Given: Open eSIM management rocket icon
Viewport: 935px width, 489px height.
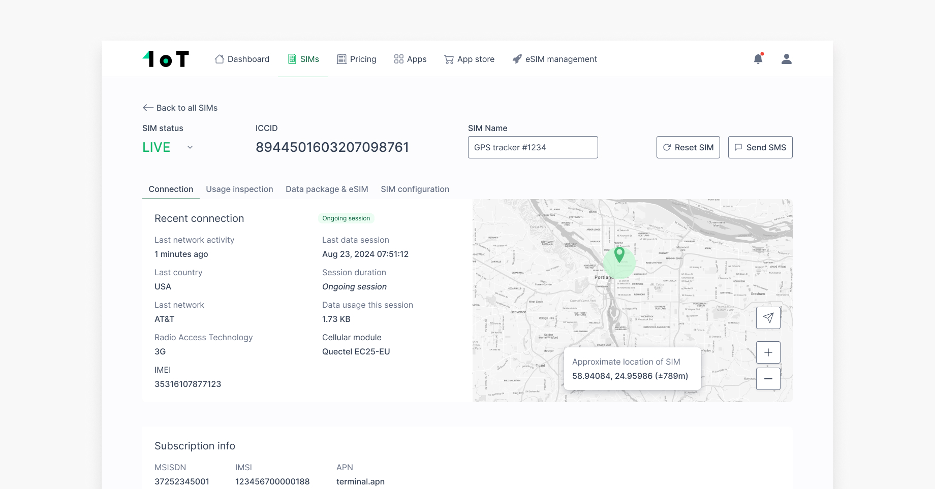Looking at the screenshot, I should 517,59.
